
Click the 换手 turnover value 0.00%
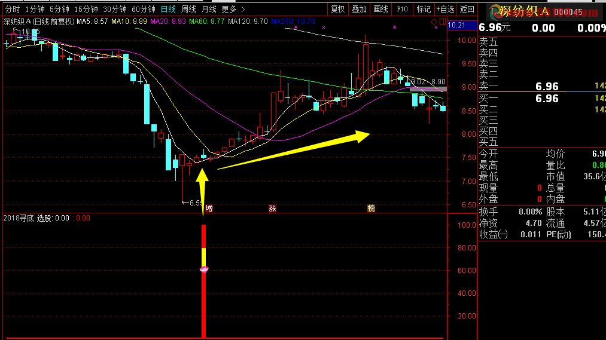click(530, 212)
